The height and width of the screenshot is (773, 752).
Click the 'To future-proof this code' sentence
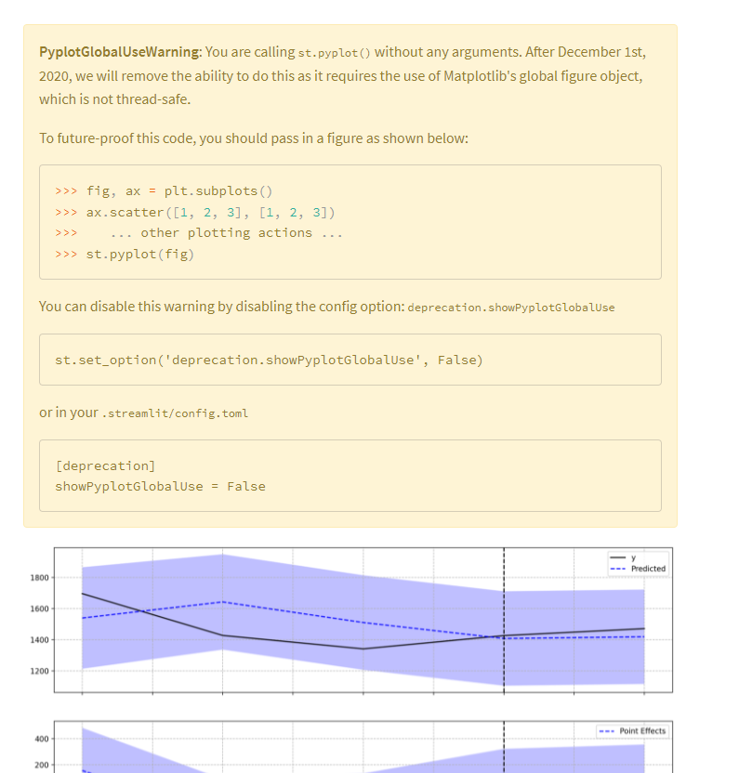(254, 138)
